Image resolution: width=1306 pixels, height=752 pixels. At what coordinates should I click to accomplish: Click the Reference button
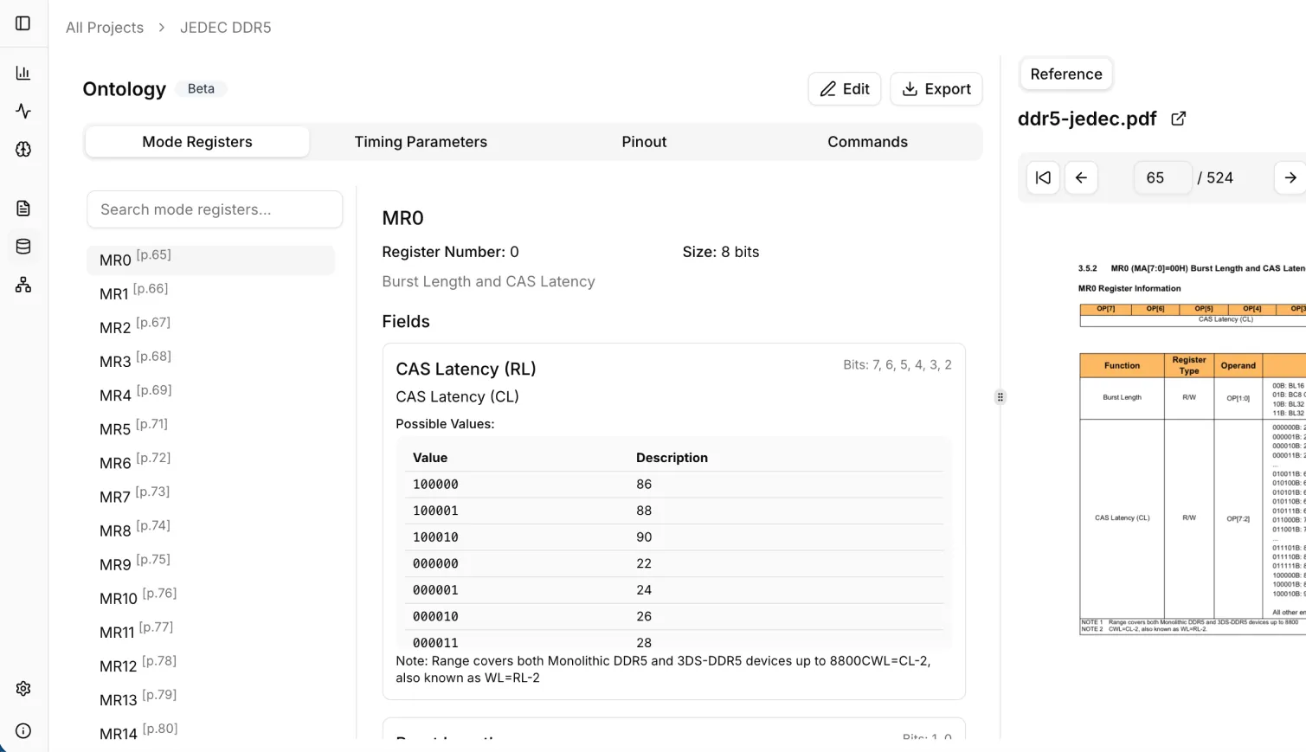[1066, 74]
